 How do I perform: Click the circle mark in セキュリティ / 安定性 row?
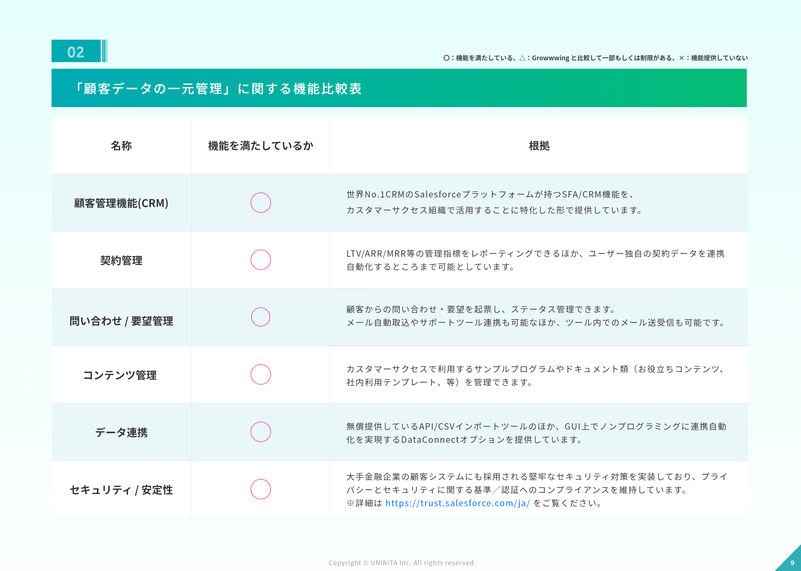coord(261,489)
